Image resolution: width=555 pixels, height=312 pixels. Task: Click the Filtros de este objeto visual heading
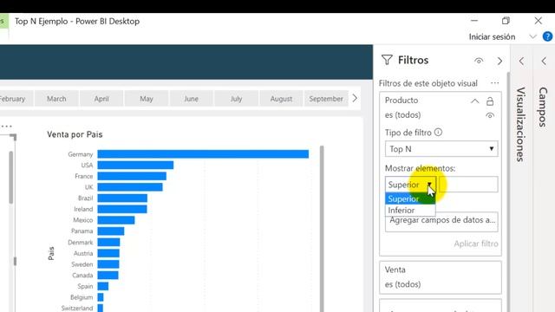428,83
